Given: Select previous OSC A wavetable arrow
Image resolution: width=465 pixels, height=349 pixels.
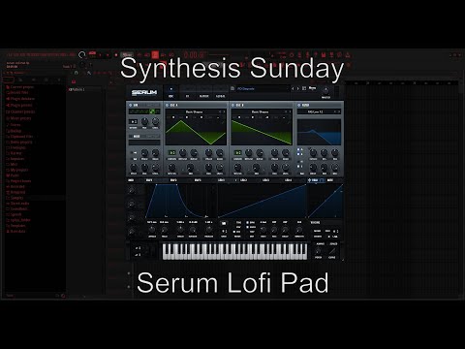Looking at the screenshot, I should (220, 111).
